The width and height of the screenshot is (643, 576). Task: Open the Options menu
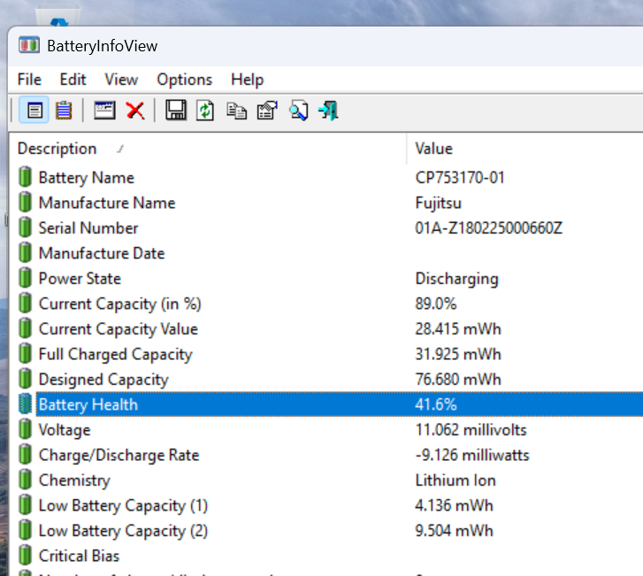[185, 79]
